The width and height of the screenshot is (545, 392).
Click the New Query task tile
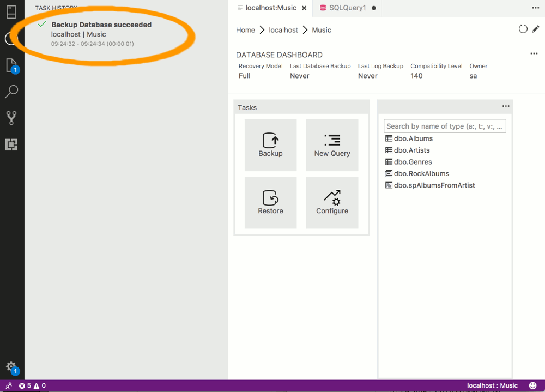tap(332, 145)
